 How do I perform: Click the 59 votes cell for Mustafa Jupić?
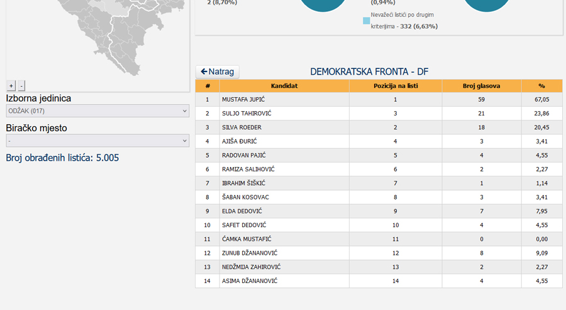482,99
